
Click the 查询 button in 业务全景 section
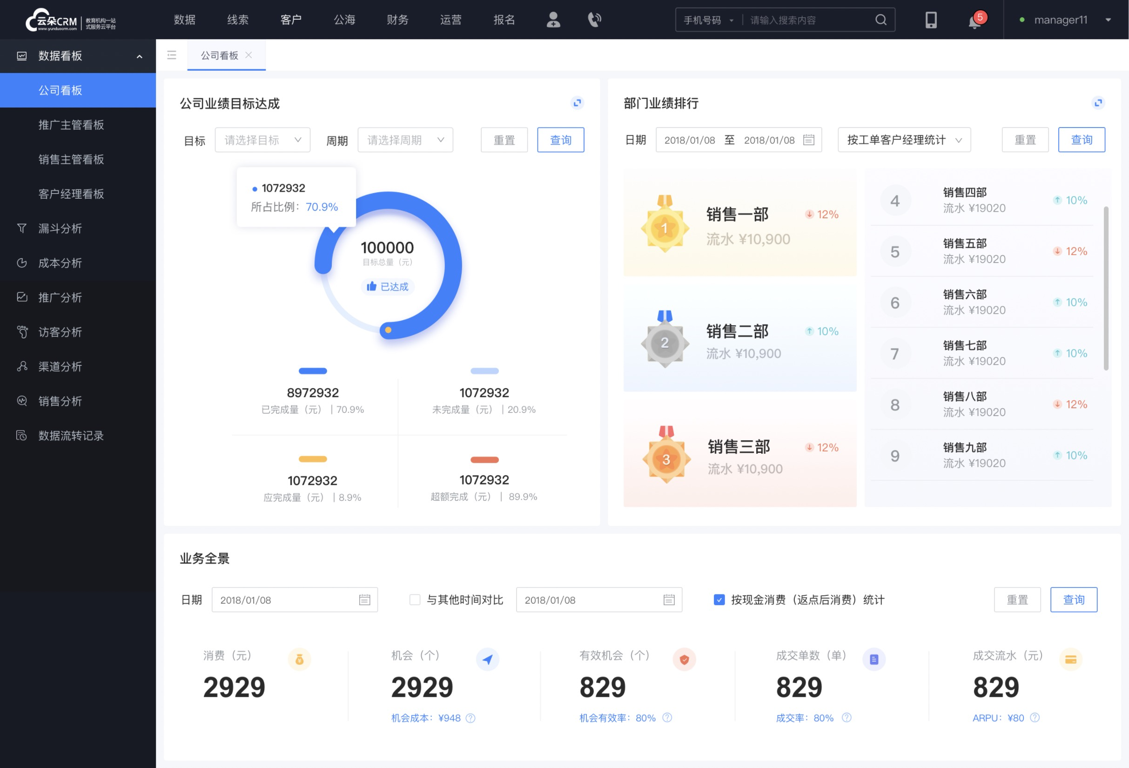(x=1073, y=599)
